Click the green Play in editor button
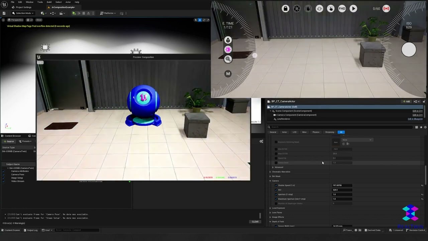The height and width of the screenshot is (241, 428). pyautogui.click(x=74, y=13)
